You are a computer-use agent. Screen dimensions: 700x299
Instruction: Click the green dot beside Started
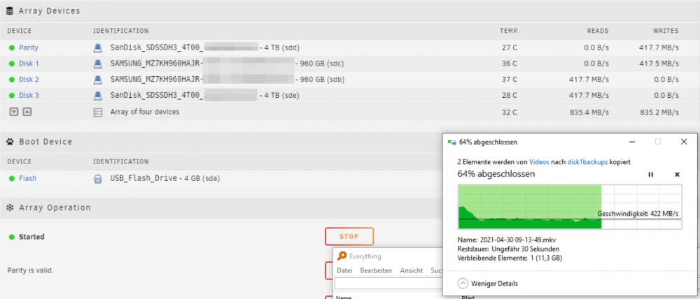click(x=12, y=237)
